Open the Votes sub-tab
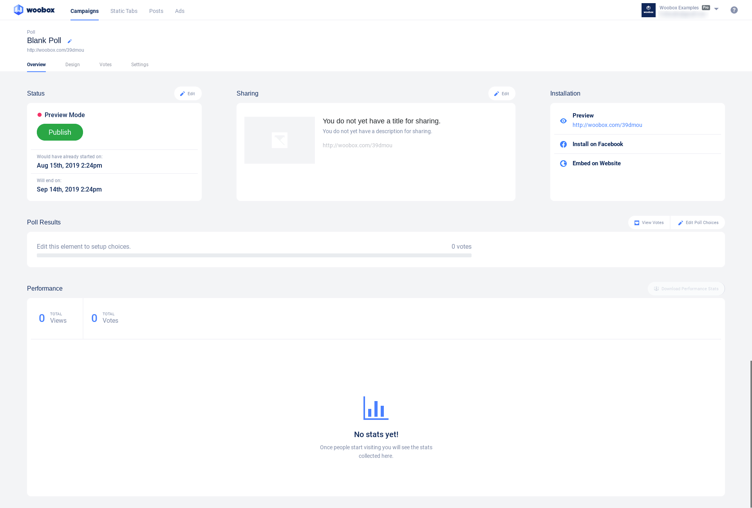The height and width of the screenshot is (508, 752). (x=105, y=65)
